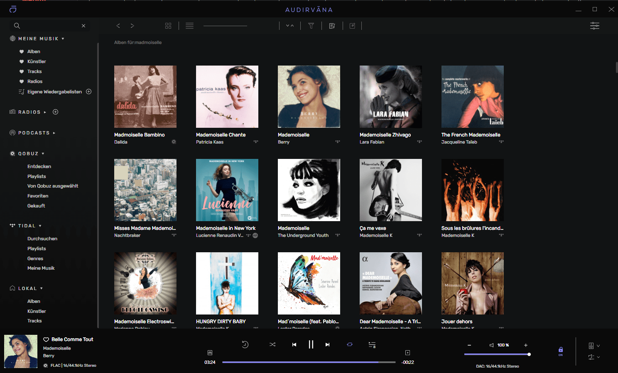Click the volume slider
This screenshot has height=373, width=618.
[497, 354]
